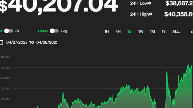Click the 40 250 y-axis label

(5, 68)
